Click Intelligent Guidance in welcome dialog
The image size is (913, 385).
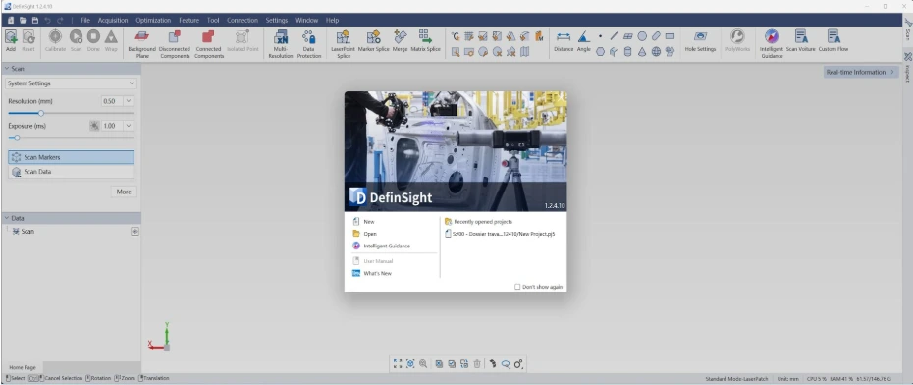pos(387,246)
